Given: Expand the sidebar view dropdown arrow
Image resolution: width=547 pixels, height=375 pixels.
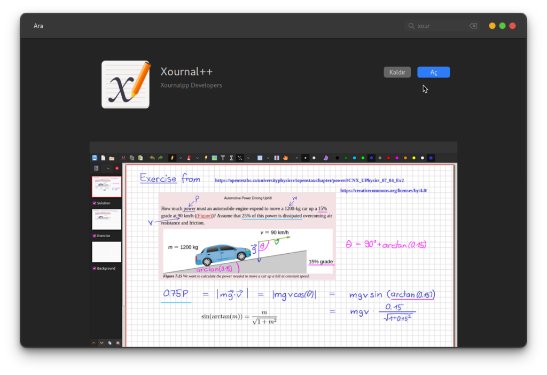Looking at the screenshot, I should click(x=108, y=168).
